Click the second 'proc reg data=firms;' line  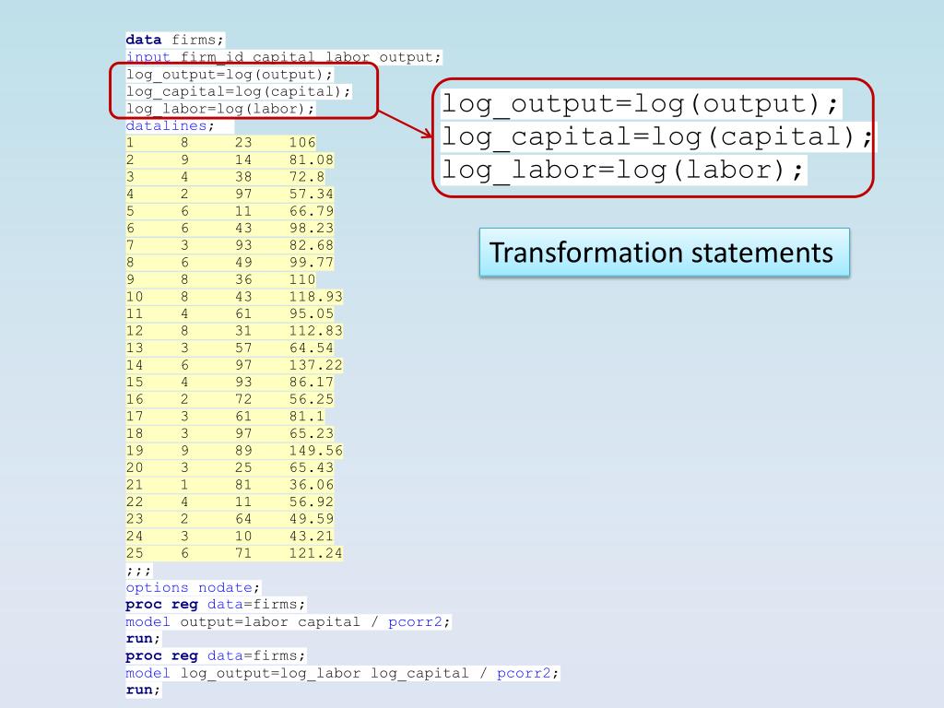tap(216, 655)
